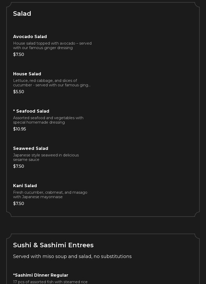Click the Kani Salad crabmeat description
Screen dimensions: 206x284
50,195
